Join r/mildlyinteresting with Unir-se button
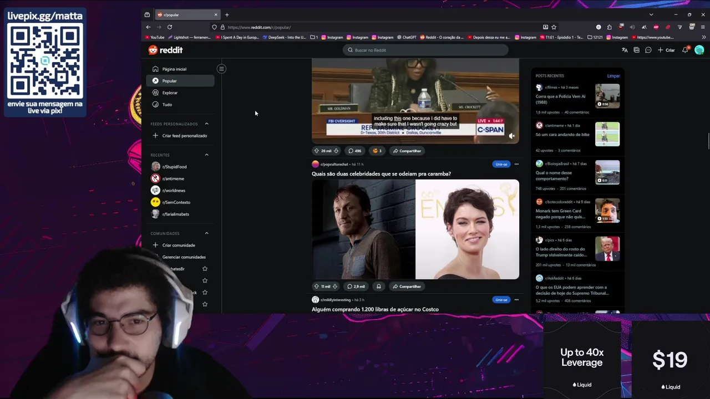The image size is (710, 399). point(501,300)
